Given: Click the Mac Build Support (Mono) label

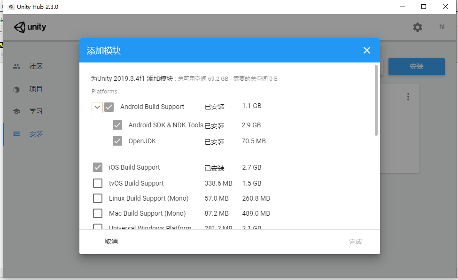Looking at the screenshot, I should click(x=147, y=214).
